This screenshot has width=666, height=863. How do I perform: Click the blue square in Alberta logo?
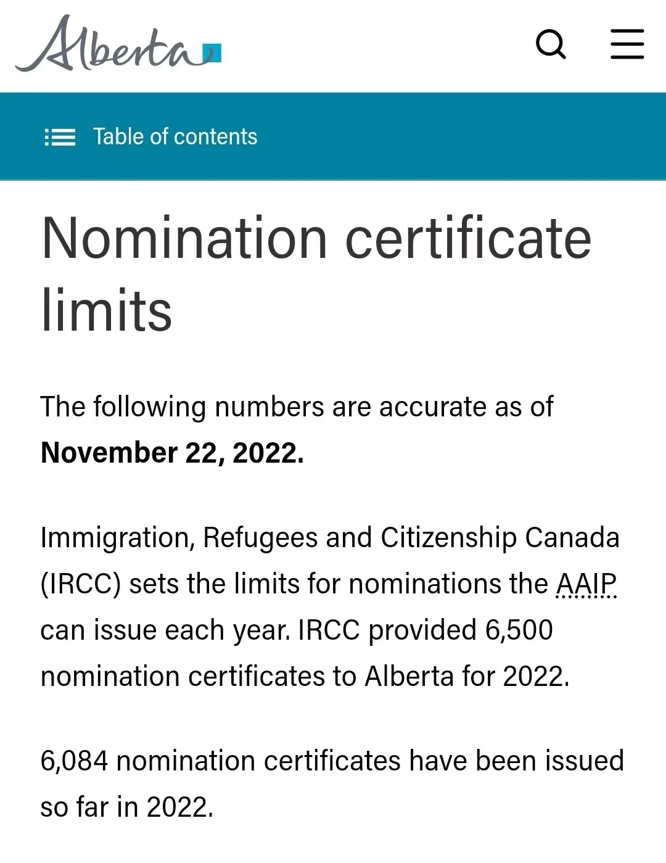[x=212, y=53]
